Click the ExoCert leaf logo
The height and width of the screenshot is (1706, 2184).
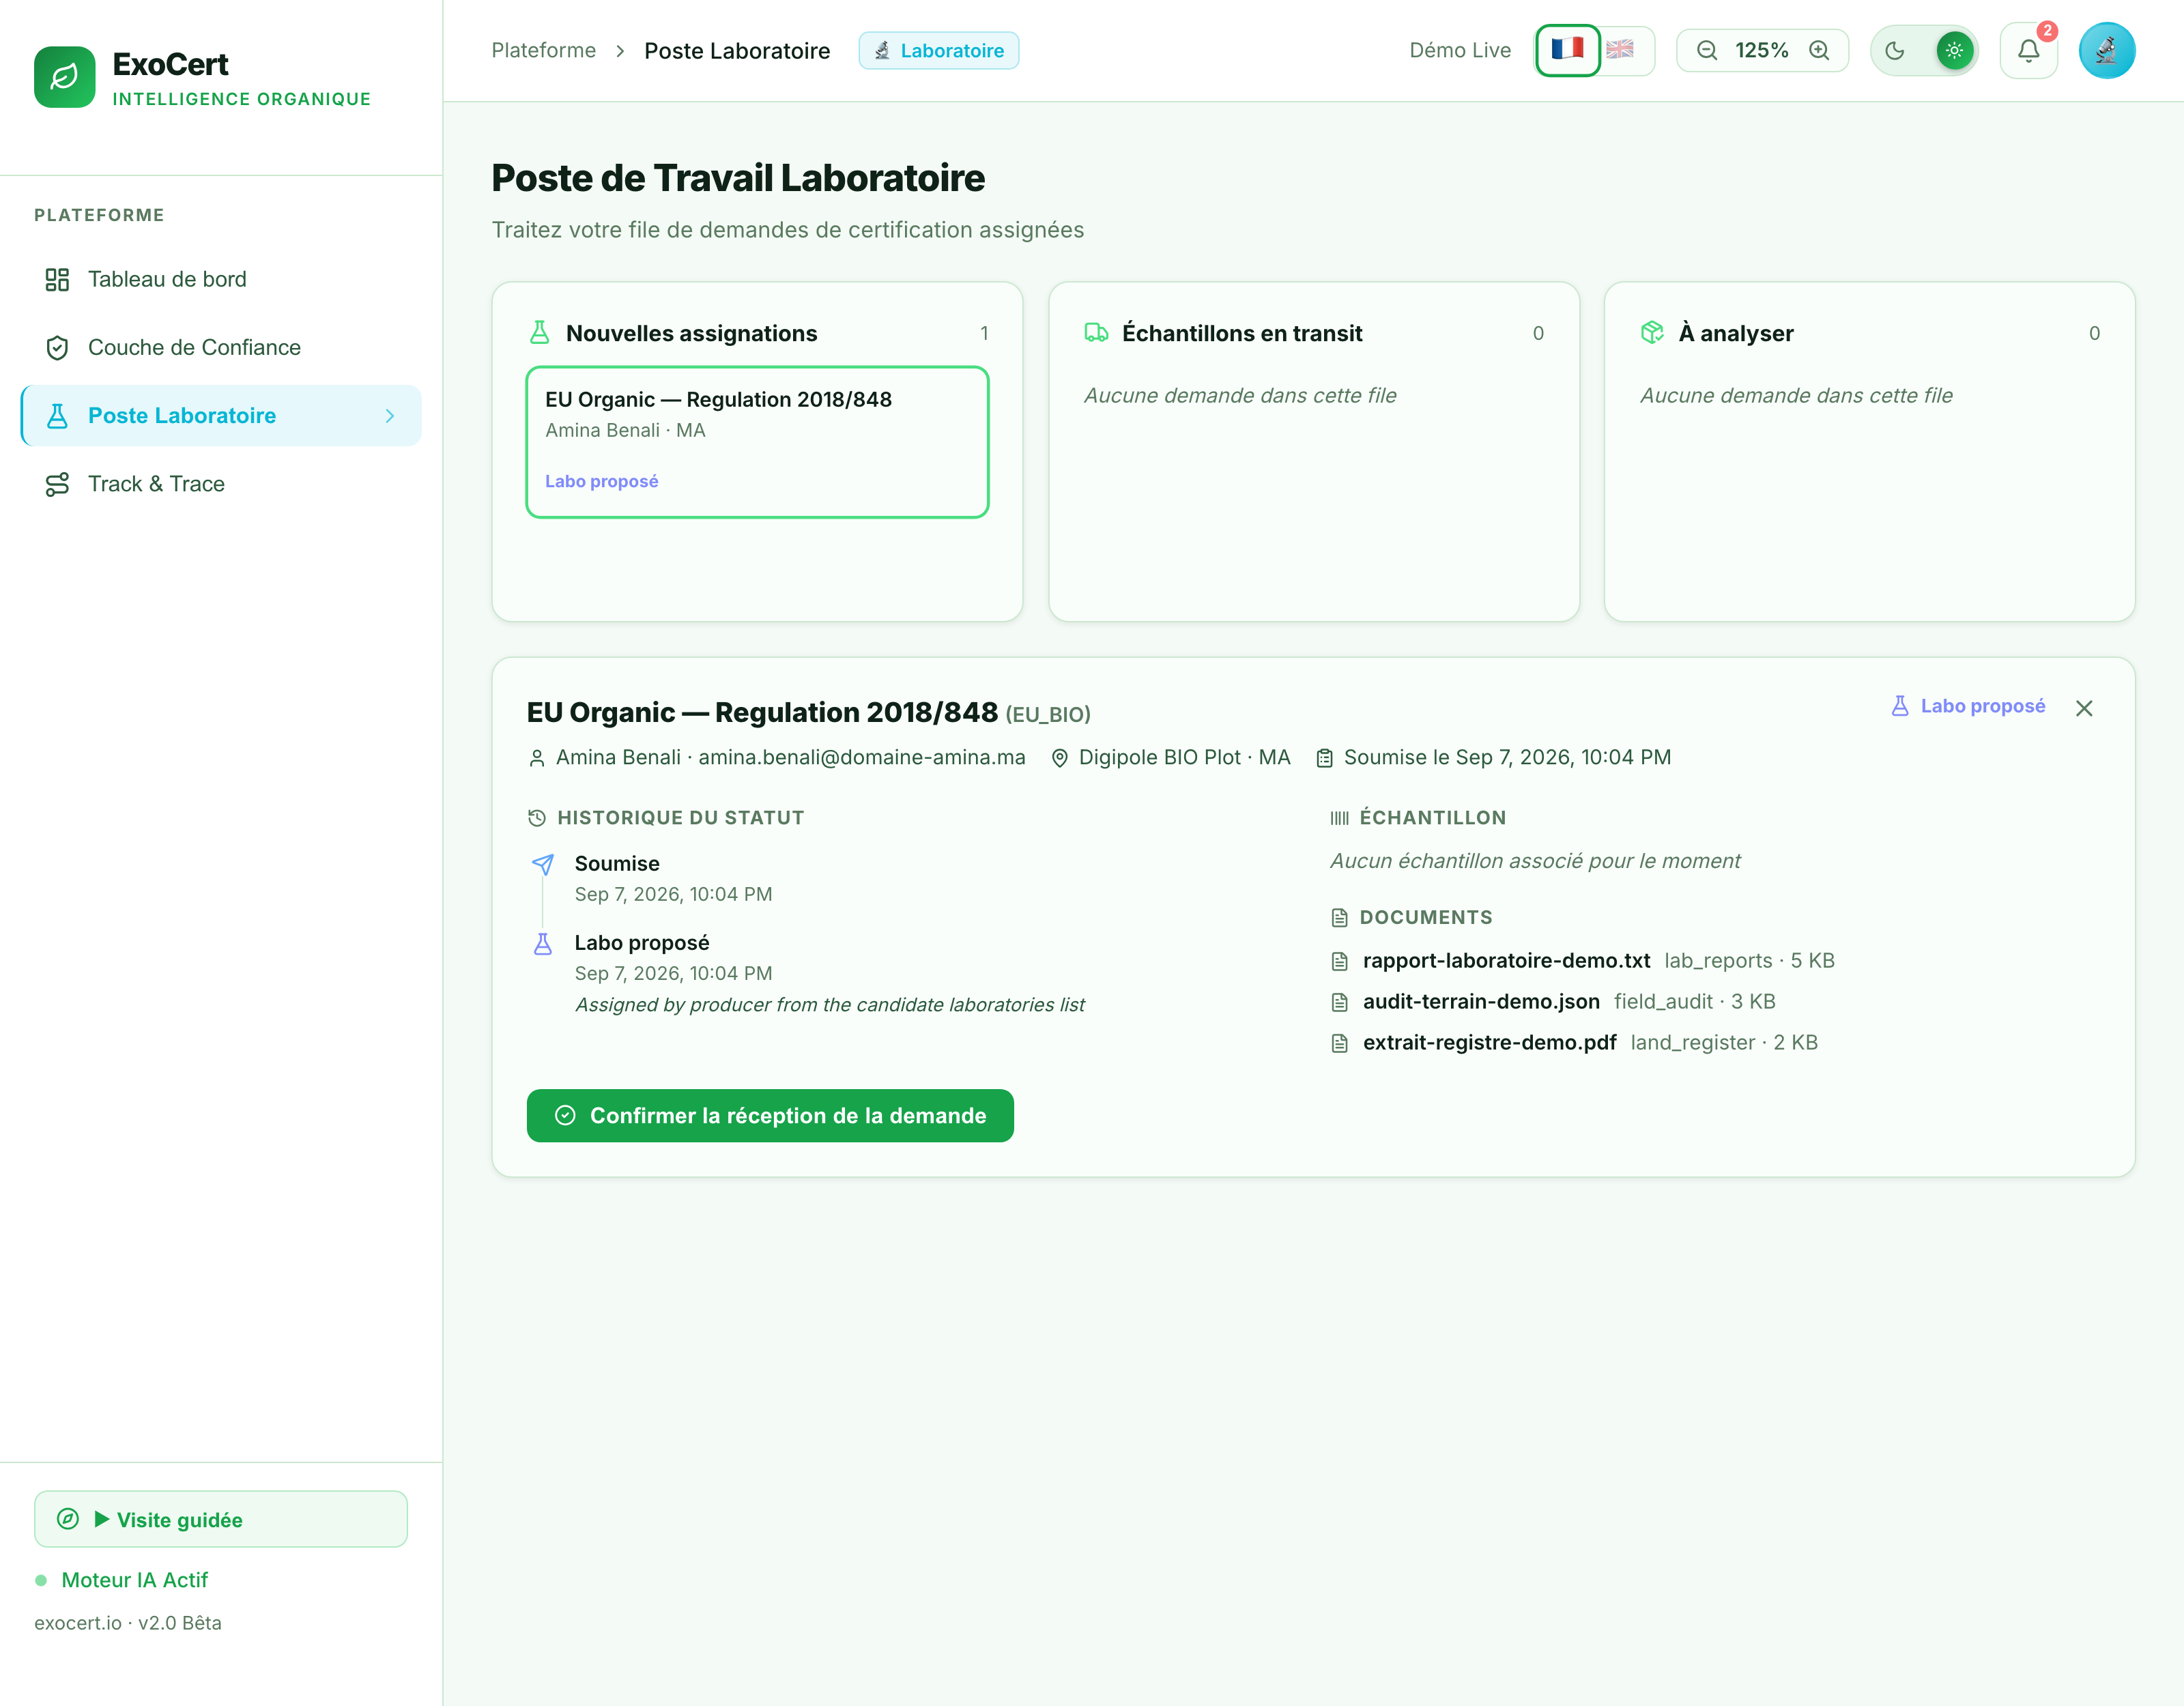tap(64, 76)
